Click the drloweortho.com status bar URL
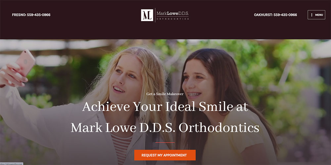Screen dimensions: 331x165 (11, 164)
